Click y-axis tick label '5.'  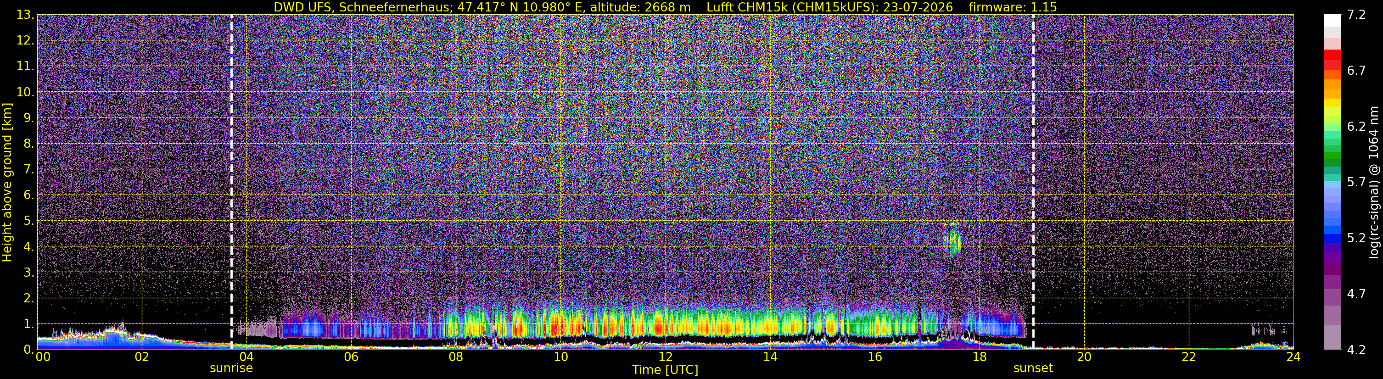pyautogui.click(x=28, y=221)
